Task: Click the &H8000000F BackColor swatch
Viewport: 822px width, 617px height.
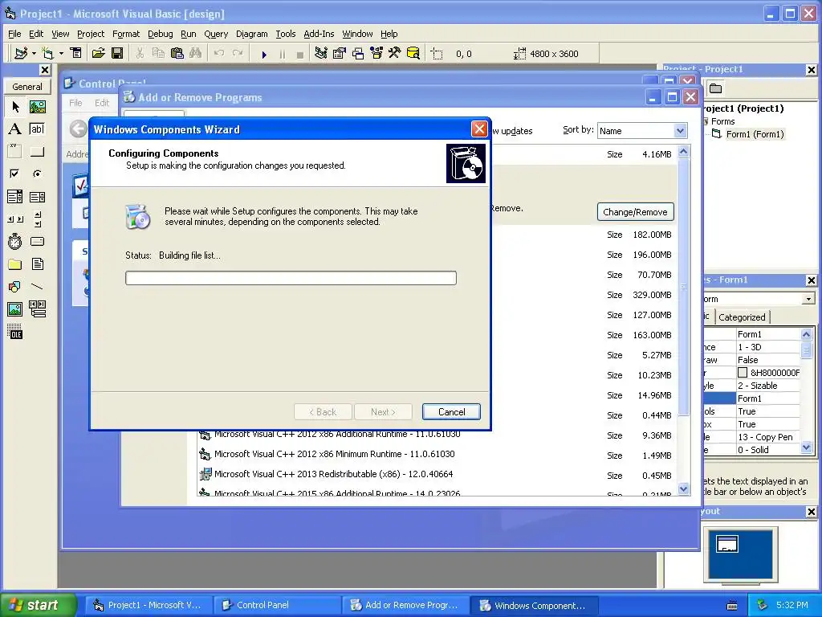Action: pyautogui.click(x=743, y=373)
